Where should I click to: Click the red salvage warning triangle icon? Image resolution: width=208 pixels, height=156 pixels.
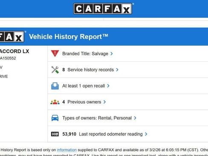click(55, 54)
